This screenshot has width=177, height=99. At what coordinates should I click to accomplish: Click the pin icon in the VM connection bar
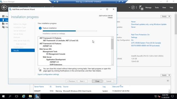coord(55,2)
